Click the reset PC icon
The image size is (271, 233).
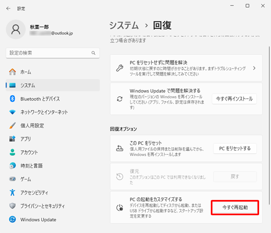coord(120,148)
